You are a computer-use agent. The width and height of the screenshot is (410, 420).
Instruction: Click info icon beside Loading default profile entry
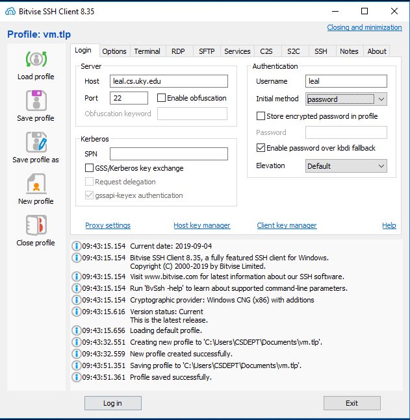[77, 330]
